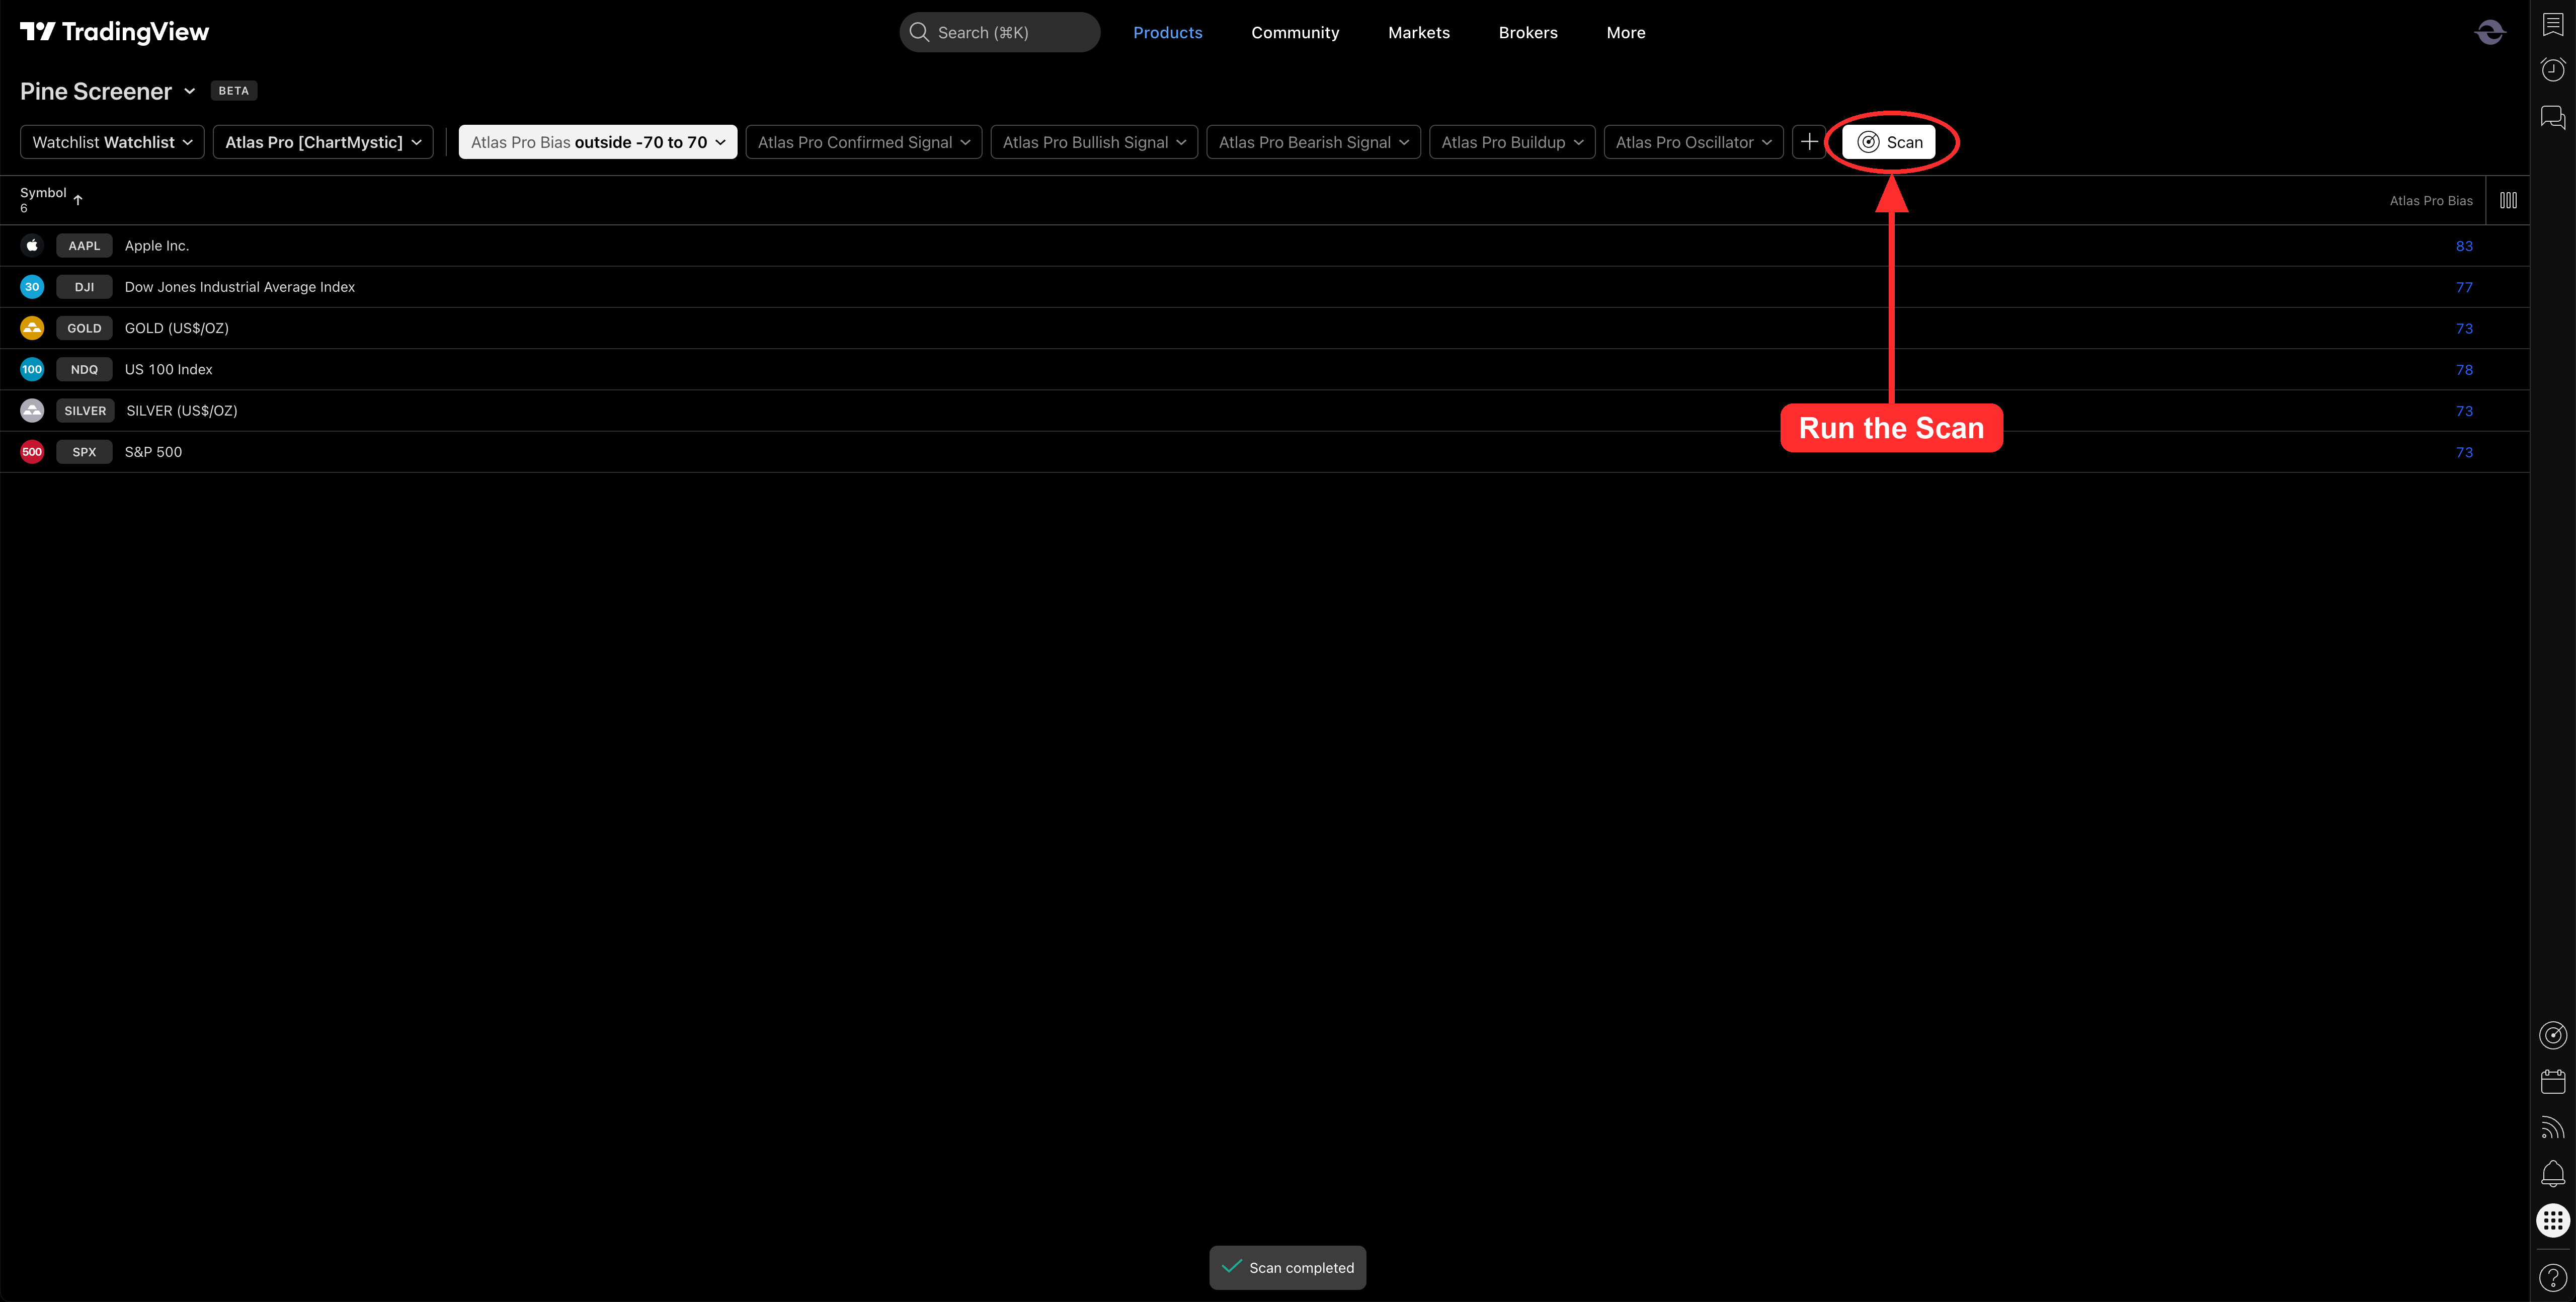This screenshot has height=1302, width=2576.
Task: Open the user profile avatar menu
Action: tap(2489, 32)
